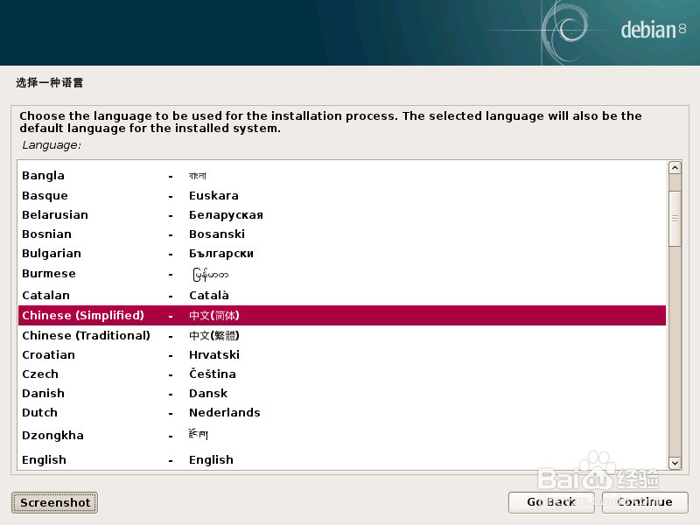700x525 pixels.
Task: Click the language list scrollbar thumb
Action: [675, 218]
